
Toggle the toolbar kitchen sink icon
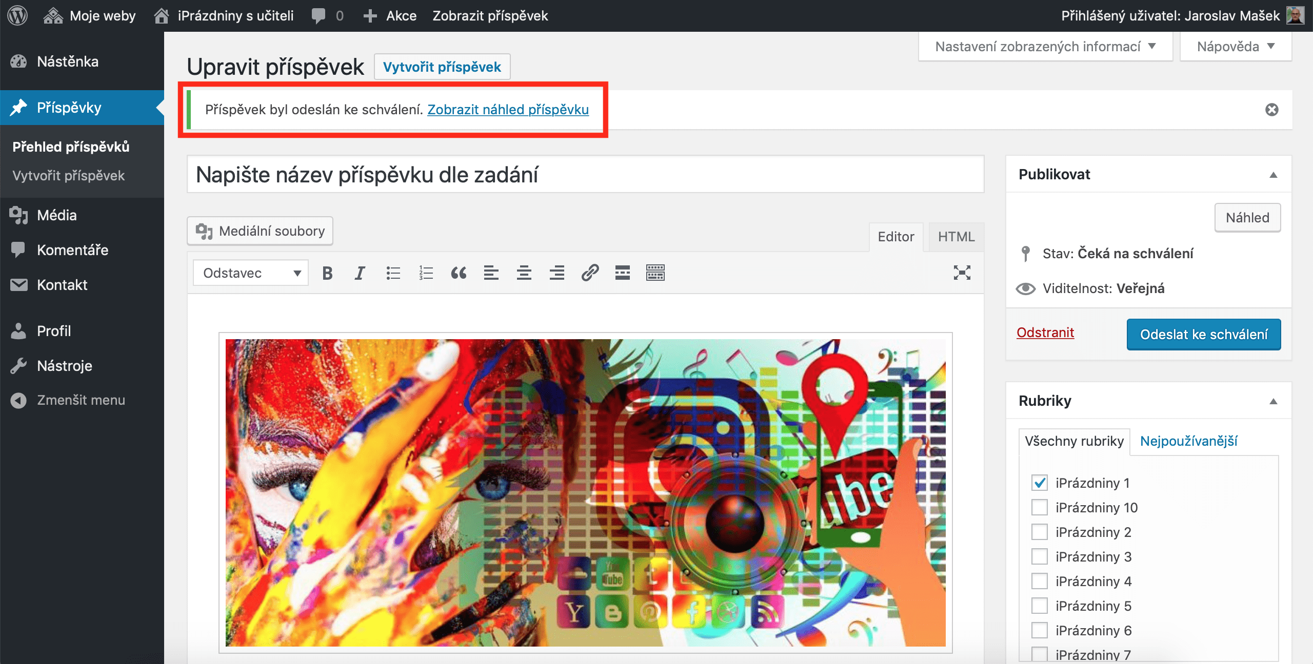click(x=655, y=273)
